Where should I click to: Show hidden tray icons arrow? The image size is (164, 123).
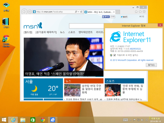131,120
